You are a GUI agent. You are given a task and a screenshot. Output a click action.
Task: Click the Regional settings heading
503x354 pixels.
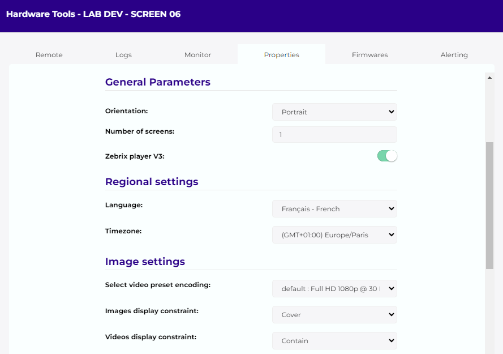152,182
